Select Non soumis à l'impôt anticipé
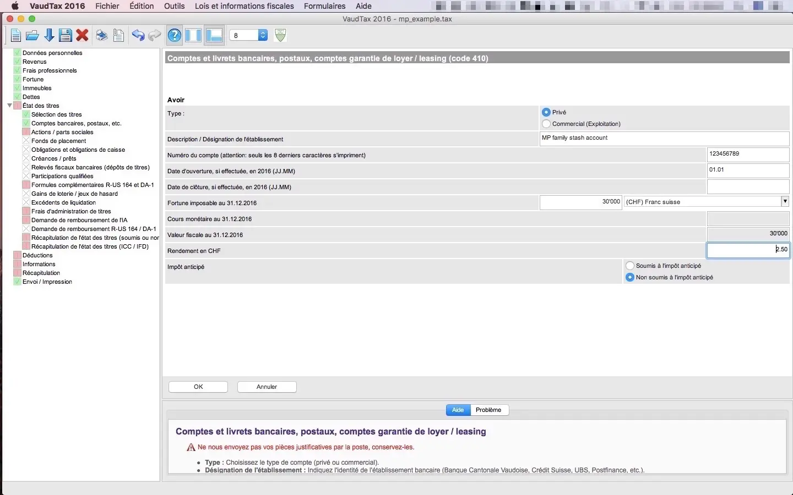This screenshot has height=495, width=793. tap(630, 277)
